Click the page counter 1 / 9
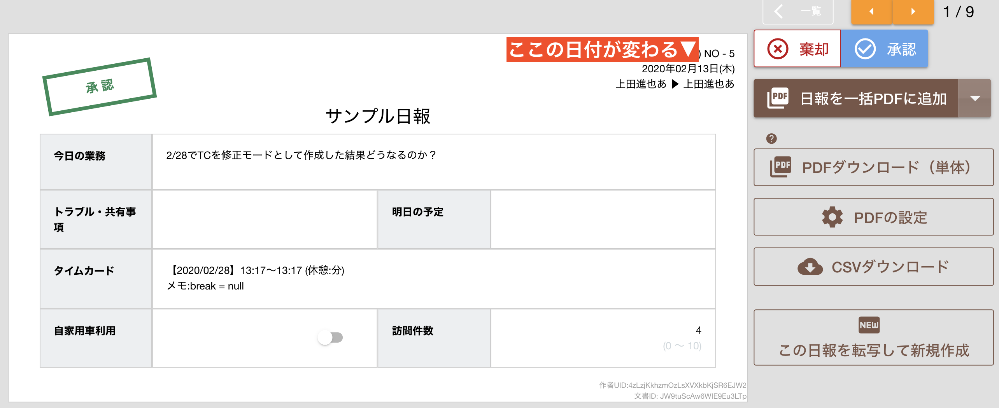 [958, 12]
